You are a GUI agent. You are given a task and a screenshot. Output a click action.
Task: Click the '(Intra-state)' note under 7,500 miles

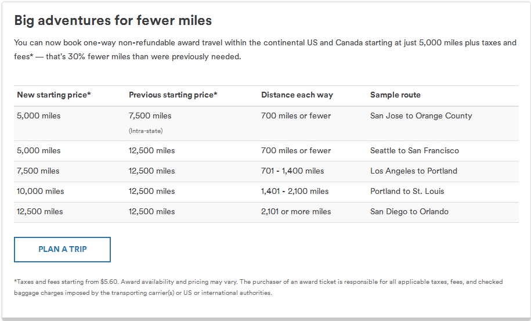pyautogui.click(x=146, y=131)
